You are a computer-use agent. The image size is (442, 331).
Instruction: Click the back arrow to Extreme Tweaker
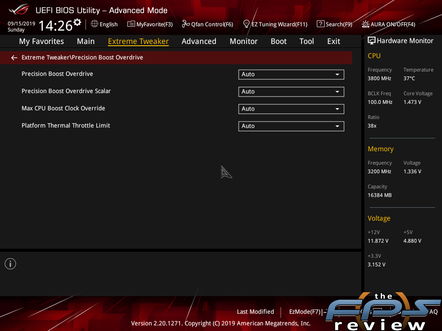point(14,58)
